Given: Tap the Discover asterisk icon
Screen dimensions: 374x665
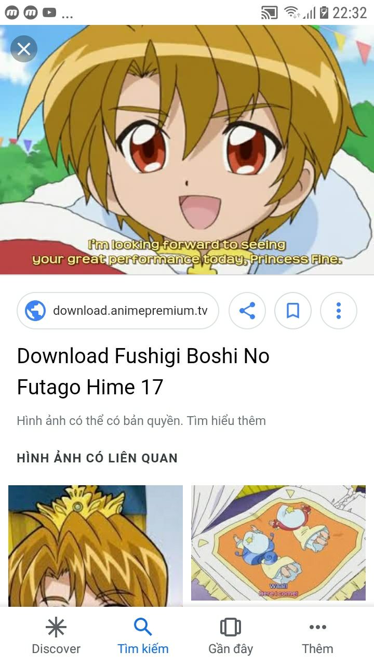Looking at the screenshot, I should point(56,628).
